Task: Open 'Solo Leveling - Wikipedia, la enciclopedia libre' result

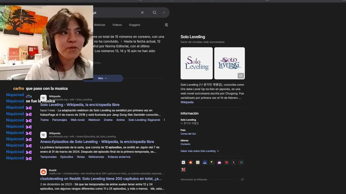Action: pos(80,105)
